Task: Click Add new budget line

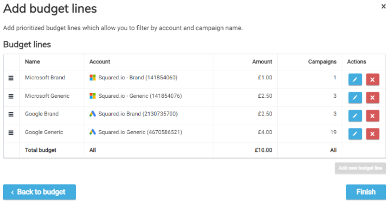Action: [x=360, y=168]
